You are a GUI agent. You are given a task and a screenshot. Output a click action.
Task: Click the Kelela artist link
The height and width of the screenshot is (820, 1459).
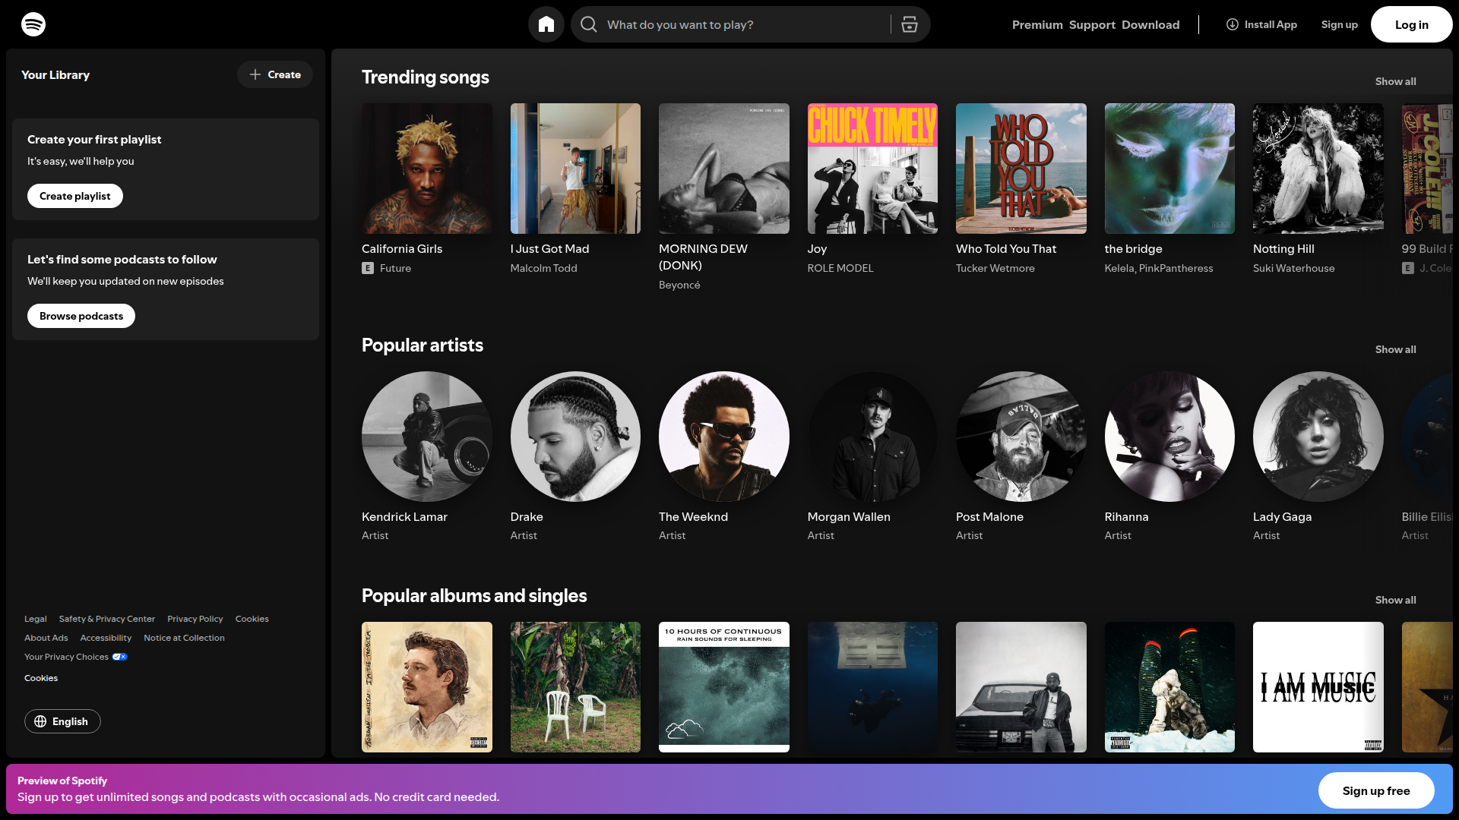coord(1119,268)
